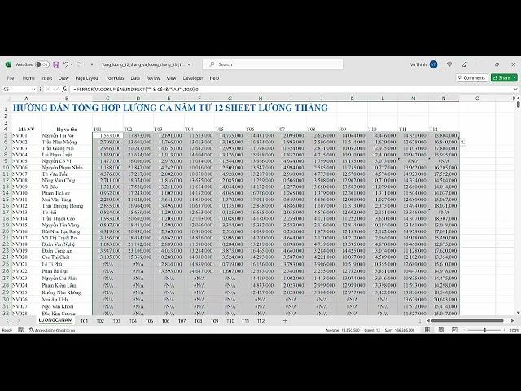The height and width of the screenshot is (391, 521).
Task: Open the Review ribbon tab
Action: (153, 78)
